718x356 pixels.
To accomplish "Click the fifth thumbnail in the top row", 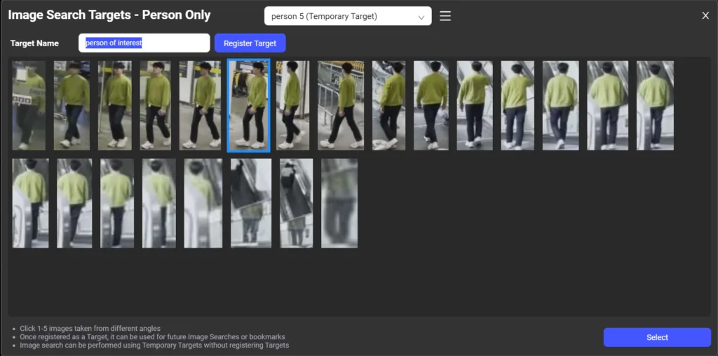I will [x=200, y=105].
